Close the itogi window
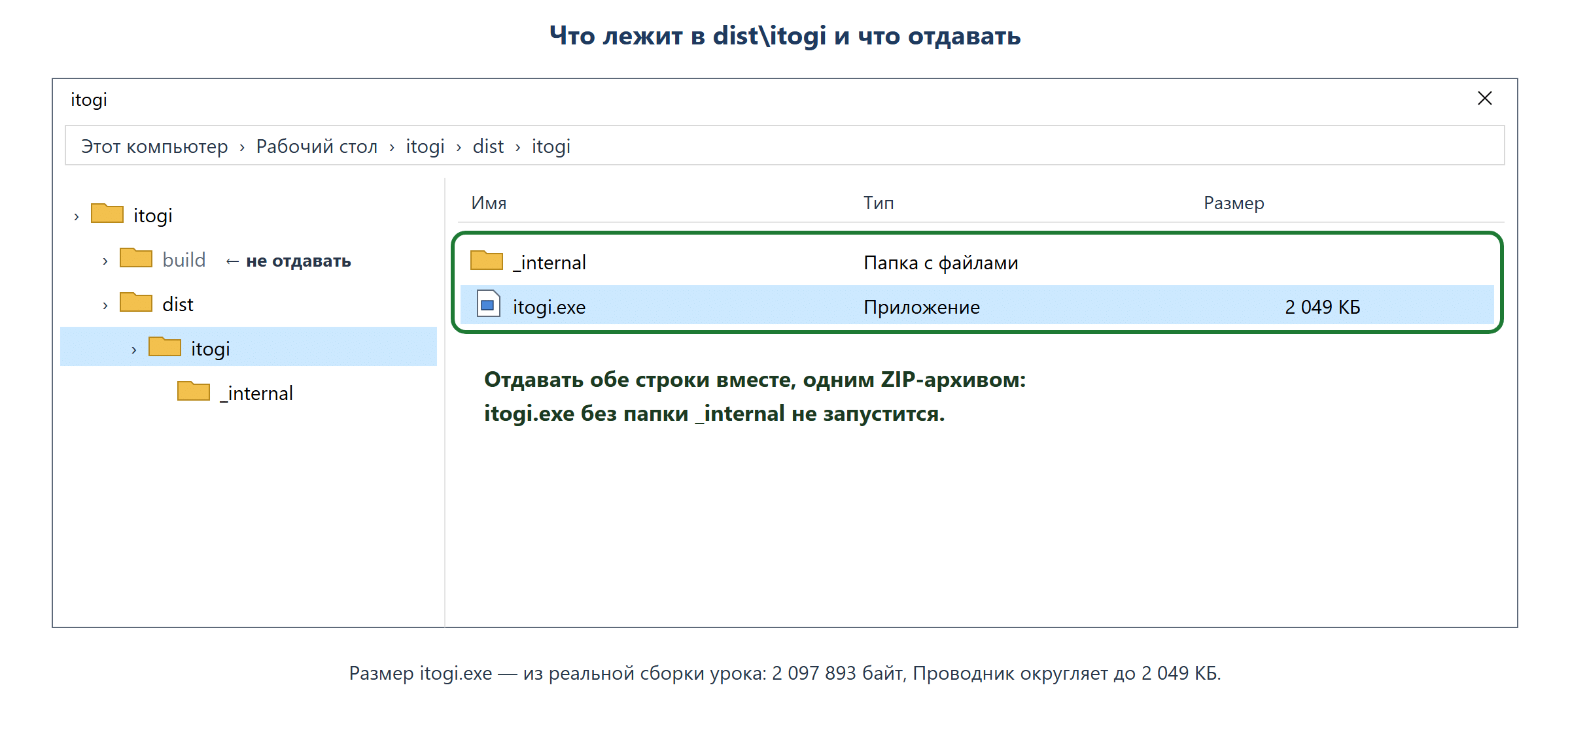 click(x=1485, y=98)
